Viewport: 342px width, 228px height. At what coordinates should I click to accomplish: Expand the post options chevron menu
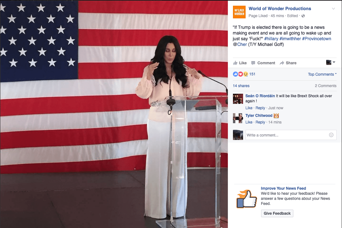tap(333, 9)
